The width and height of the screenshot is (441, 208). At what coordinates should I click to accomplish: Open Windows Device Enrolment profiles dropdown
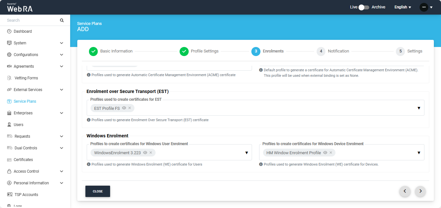[x=419, y=153]
